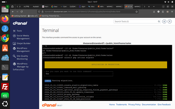Click the cPanel footer logo
Screen dimensions: 175x109
pos(49,105)
